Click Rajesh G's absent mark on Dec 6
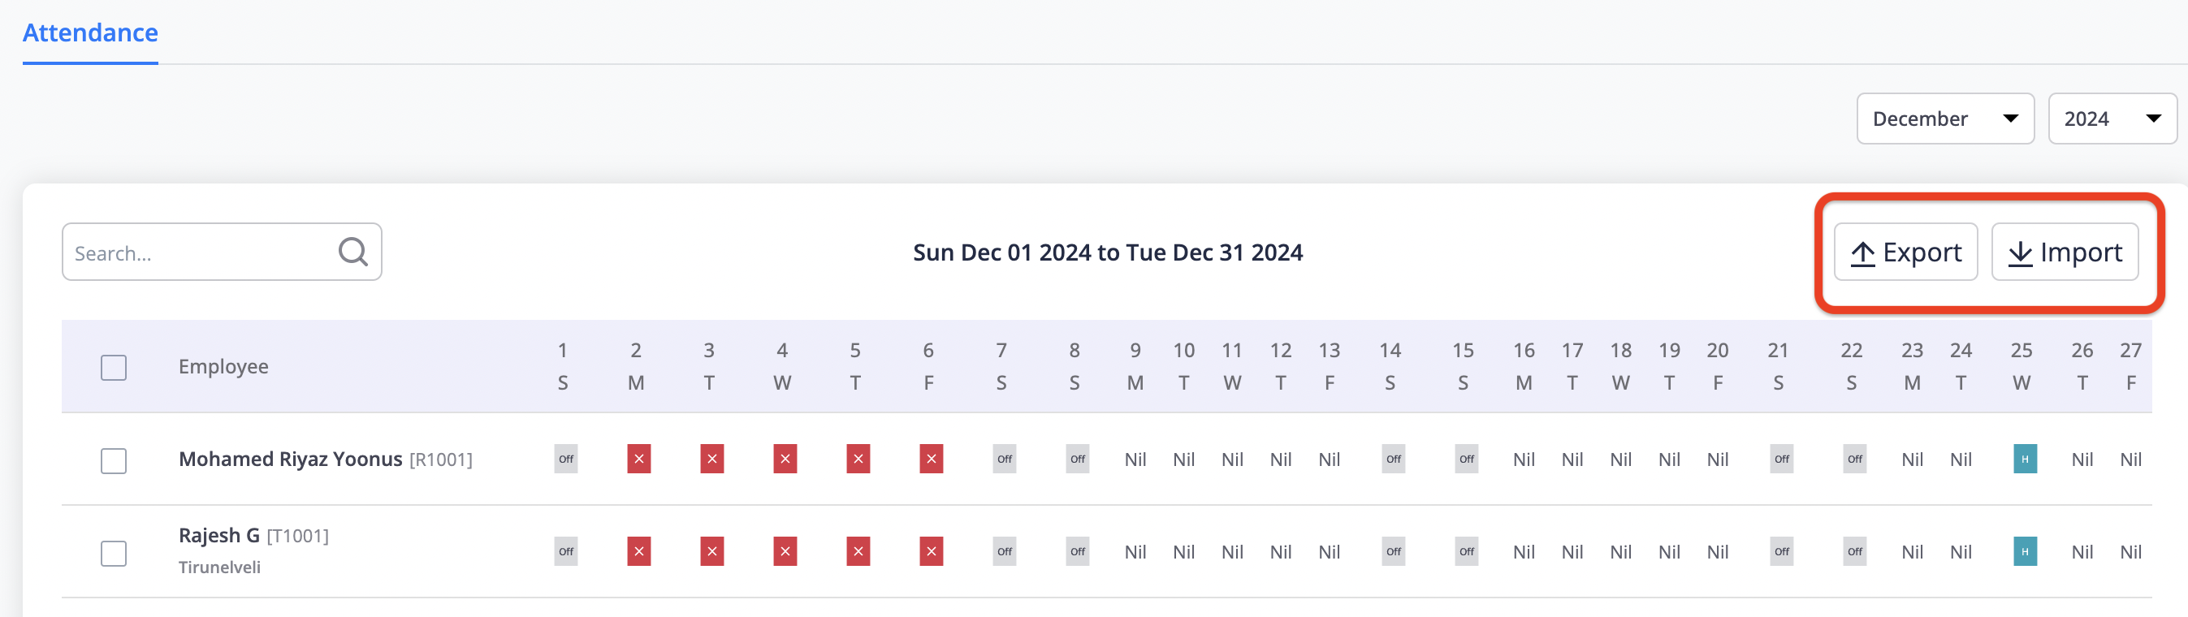This screenshot has height=617, width=2188. coord(931,552)
